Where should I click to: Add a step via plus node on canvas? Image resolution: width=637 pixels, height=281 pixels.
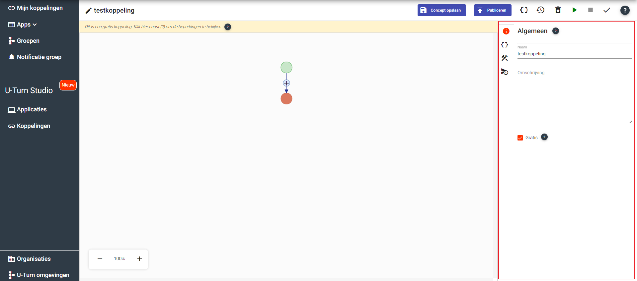point(286,83)
